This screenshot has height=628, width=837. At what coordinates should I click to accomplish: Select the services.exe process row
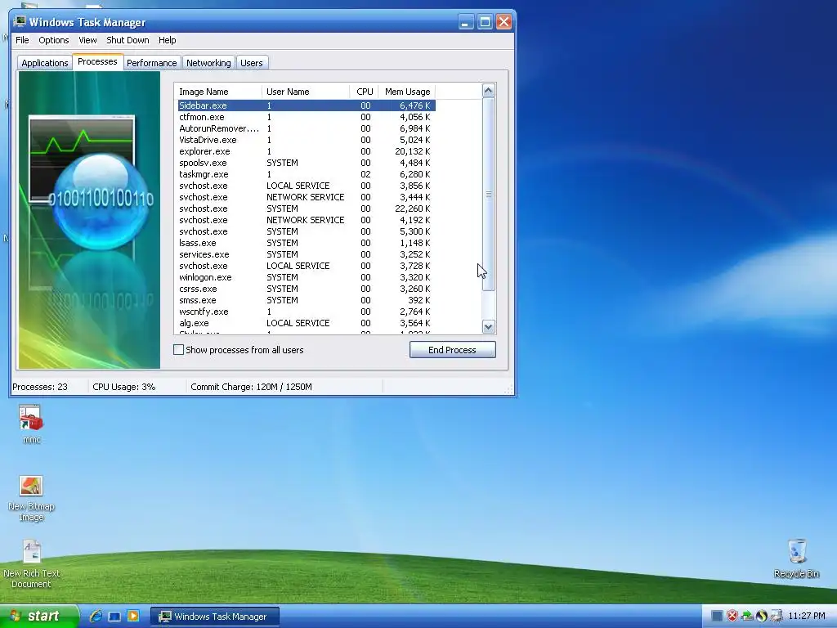307,255
